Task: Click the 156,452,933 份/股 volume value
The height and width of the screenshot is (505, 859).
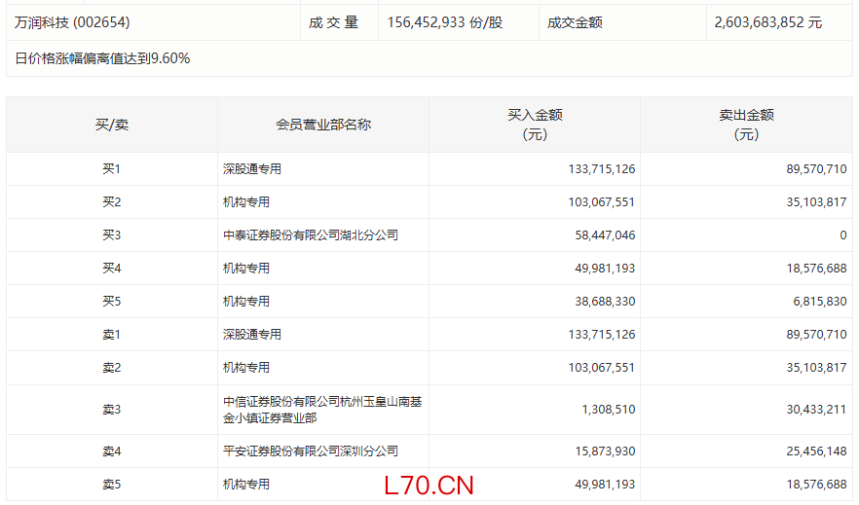Action: (444, 21)
